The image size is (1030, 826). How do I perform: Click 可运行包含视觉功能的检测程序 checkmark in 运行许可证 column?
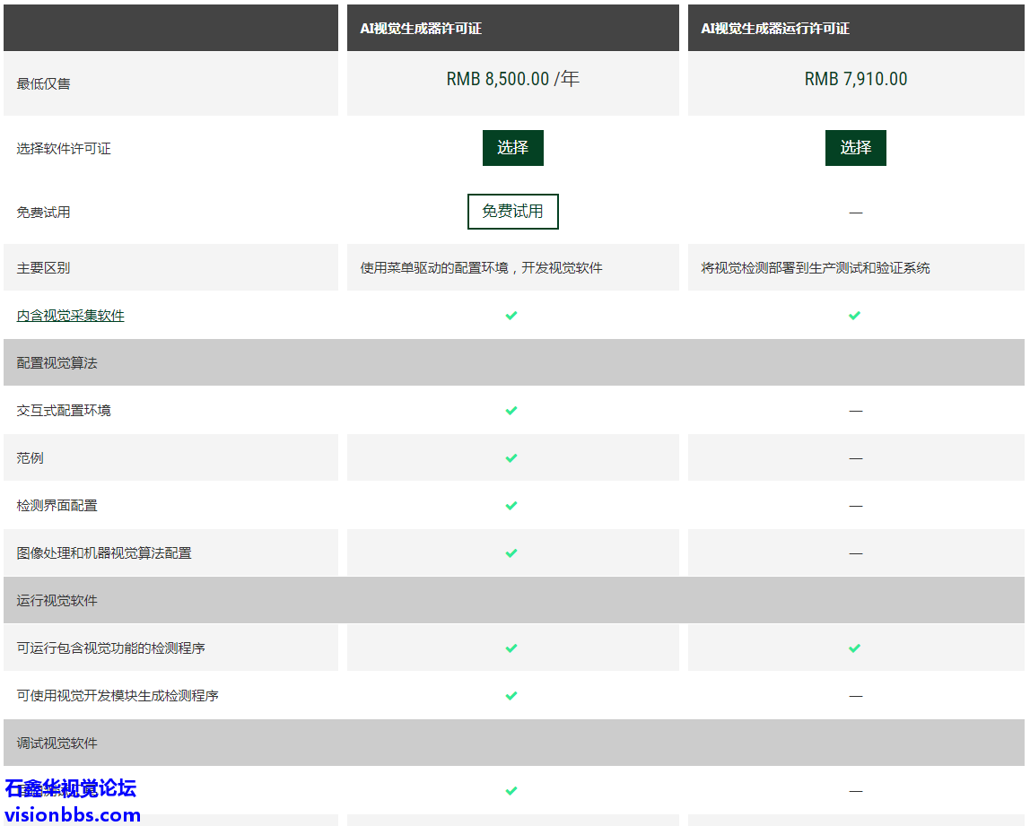tap(854, 648)
